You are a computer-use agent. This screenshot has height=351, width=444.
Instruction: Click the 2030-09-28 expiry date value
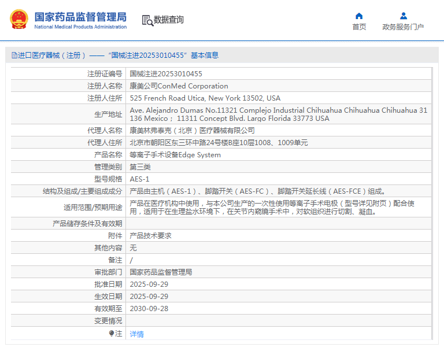pyautogui.click(x=149, y=308)
